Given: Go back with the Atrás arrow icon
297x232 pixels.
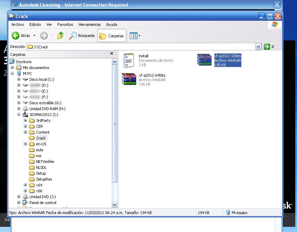Looking at the screenshot, I should coord(15,36).
